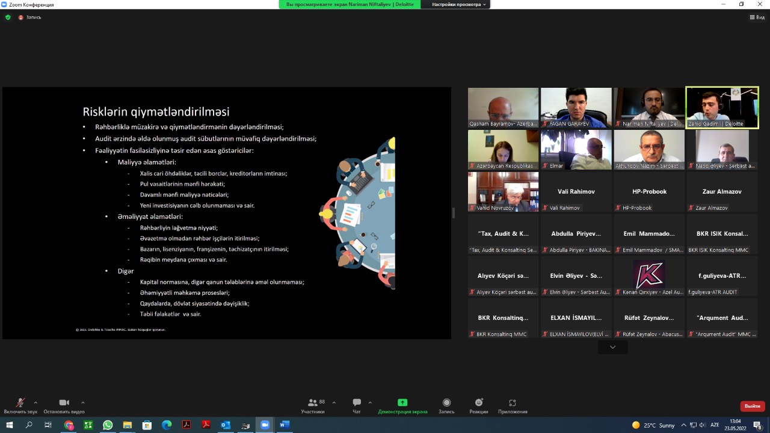This screenshot has height=433, width=770.
Task: Leave the meeting with the Выйти button
Action: click(753, 406)
